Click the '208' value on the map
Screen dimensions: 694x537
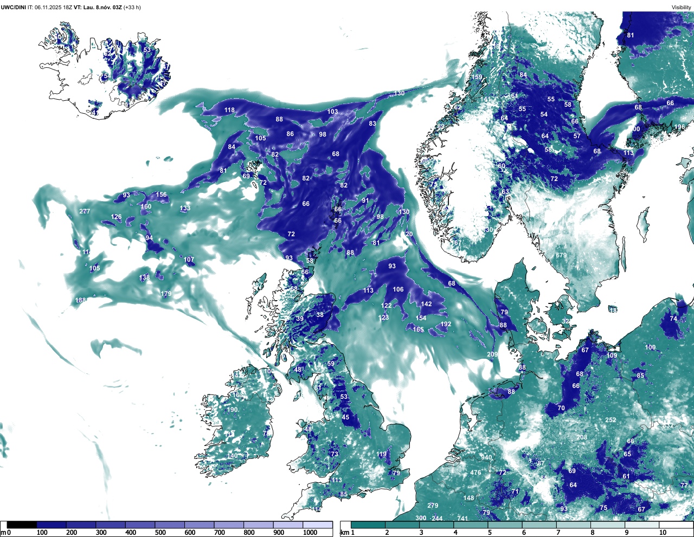(x=582, y=437)
